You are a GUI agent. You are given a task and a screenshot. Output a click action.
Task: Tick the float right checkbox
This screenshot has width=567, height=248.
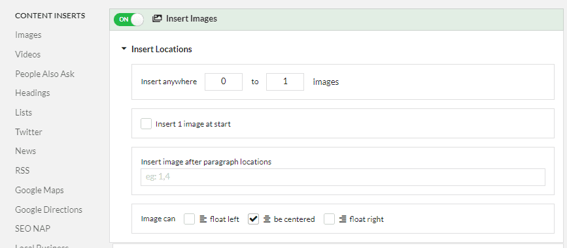coord(329,219)
